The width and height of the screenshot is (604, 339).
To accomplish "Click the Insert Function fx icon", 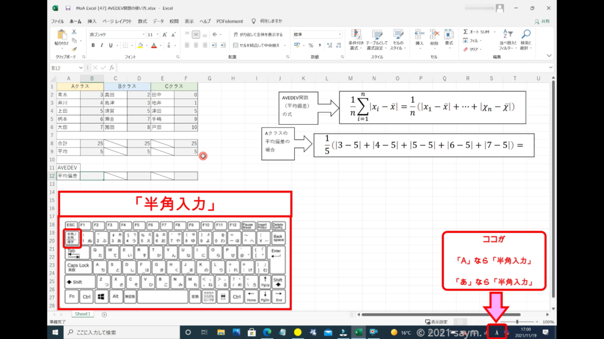I will click(x=111, y=68).
